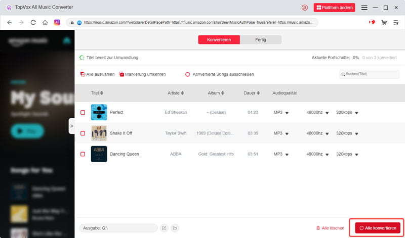This screenshot has height=238, width=405.
Task: Expand 48000hz sample rate for Shake It Off
Action: click(317, 133)
